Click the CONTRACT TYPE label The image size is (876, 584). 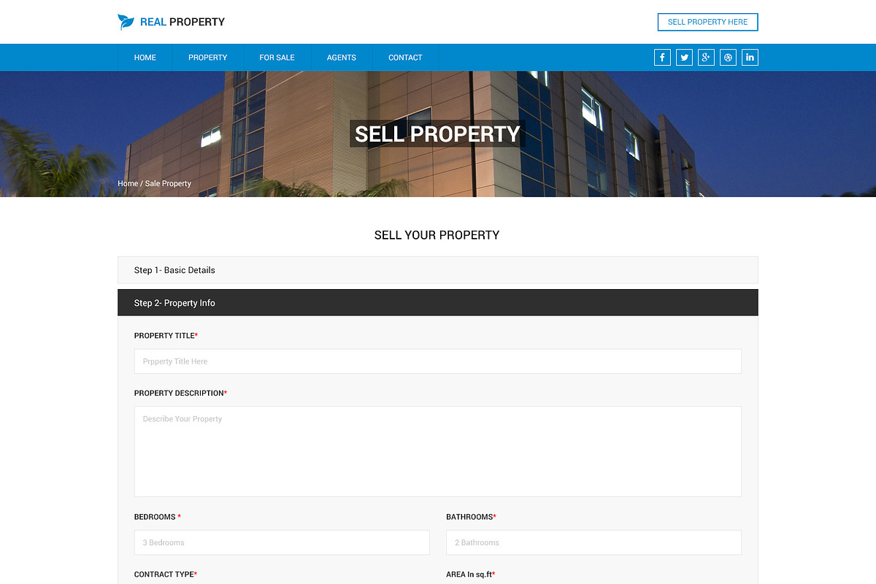166,575
